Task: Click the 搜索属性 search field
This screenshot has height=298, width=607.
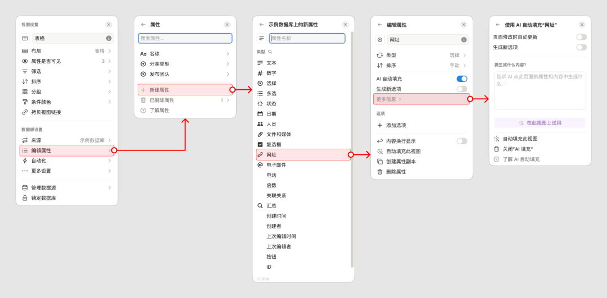Action: click(x=185, y=38)
